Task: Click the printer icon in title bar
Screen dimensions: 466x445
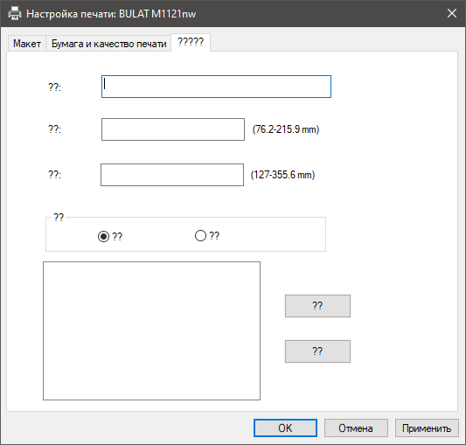Action: click(15, 14)
